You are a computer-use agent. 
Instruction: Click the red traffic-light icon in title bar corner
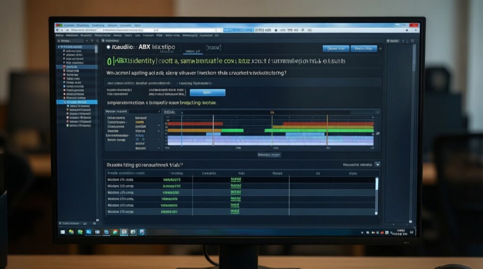point(58,24)
